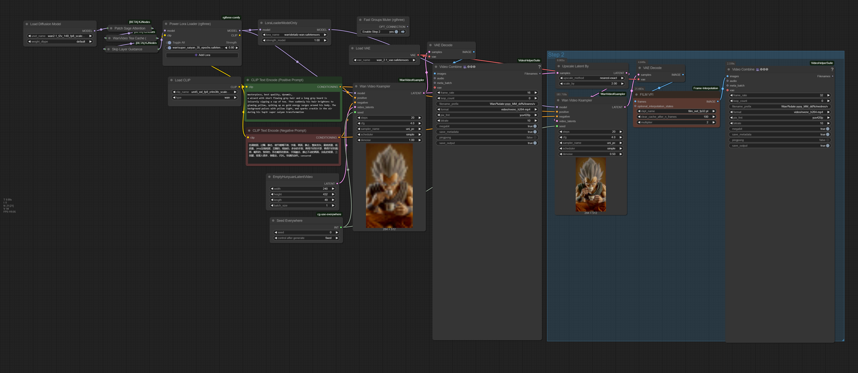This screenshot has height=373, width=858.
Task: Click the frame_rate 32 value in Step 2 Video Combine
Action: tap(821, 96)
